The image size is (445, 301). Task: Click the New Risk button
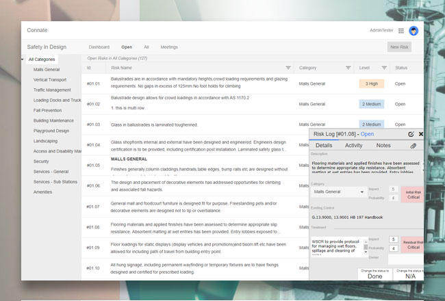click(x=399, y=47)
